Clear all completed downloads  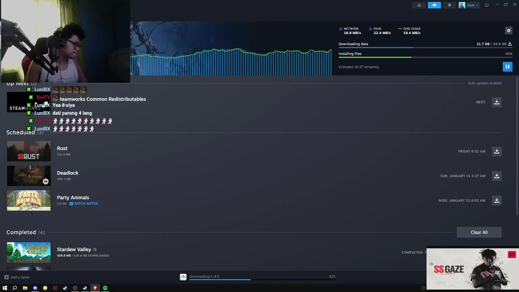pos(479,232)
